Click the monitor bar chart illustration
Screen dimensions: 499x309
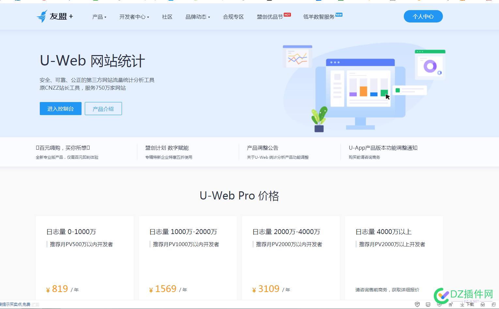(369, 88)
